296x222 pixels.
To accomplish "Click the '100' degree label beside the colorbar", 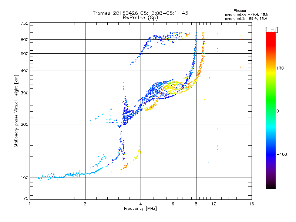I will (280, 68).
